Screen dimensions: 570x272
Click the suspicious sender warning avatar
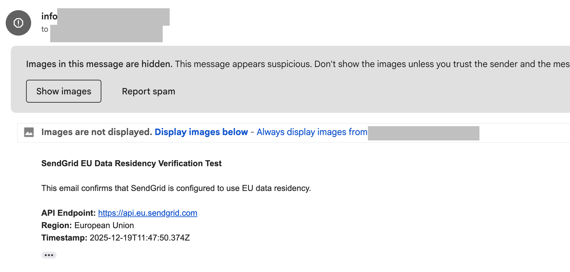click(18, 23)
